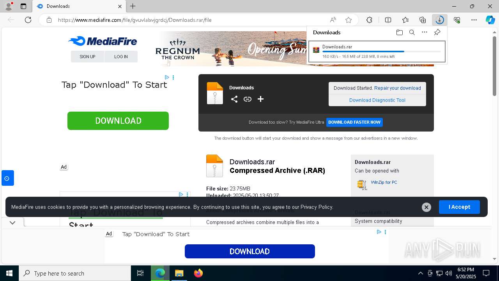Open a new tab with plus icon
This screenshot has width=499, height=281.
point(133,6)
